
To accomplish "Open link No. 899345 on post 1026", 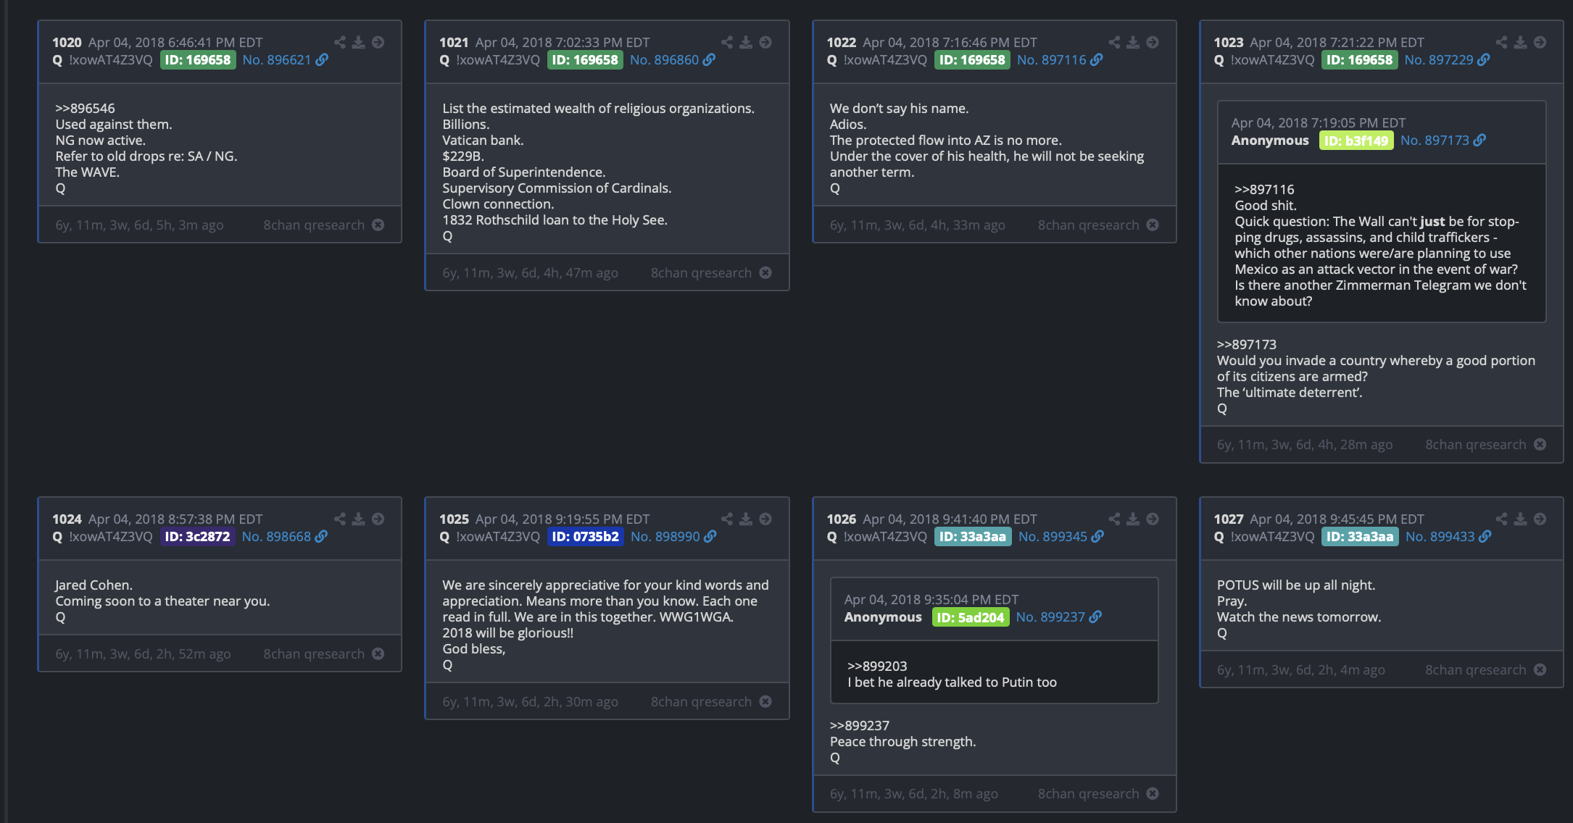I will click(1053, 537).
